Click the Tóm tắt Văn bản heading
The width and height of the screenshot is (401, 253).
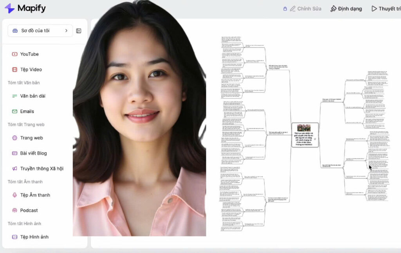(23, 83)
